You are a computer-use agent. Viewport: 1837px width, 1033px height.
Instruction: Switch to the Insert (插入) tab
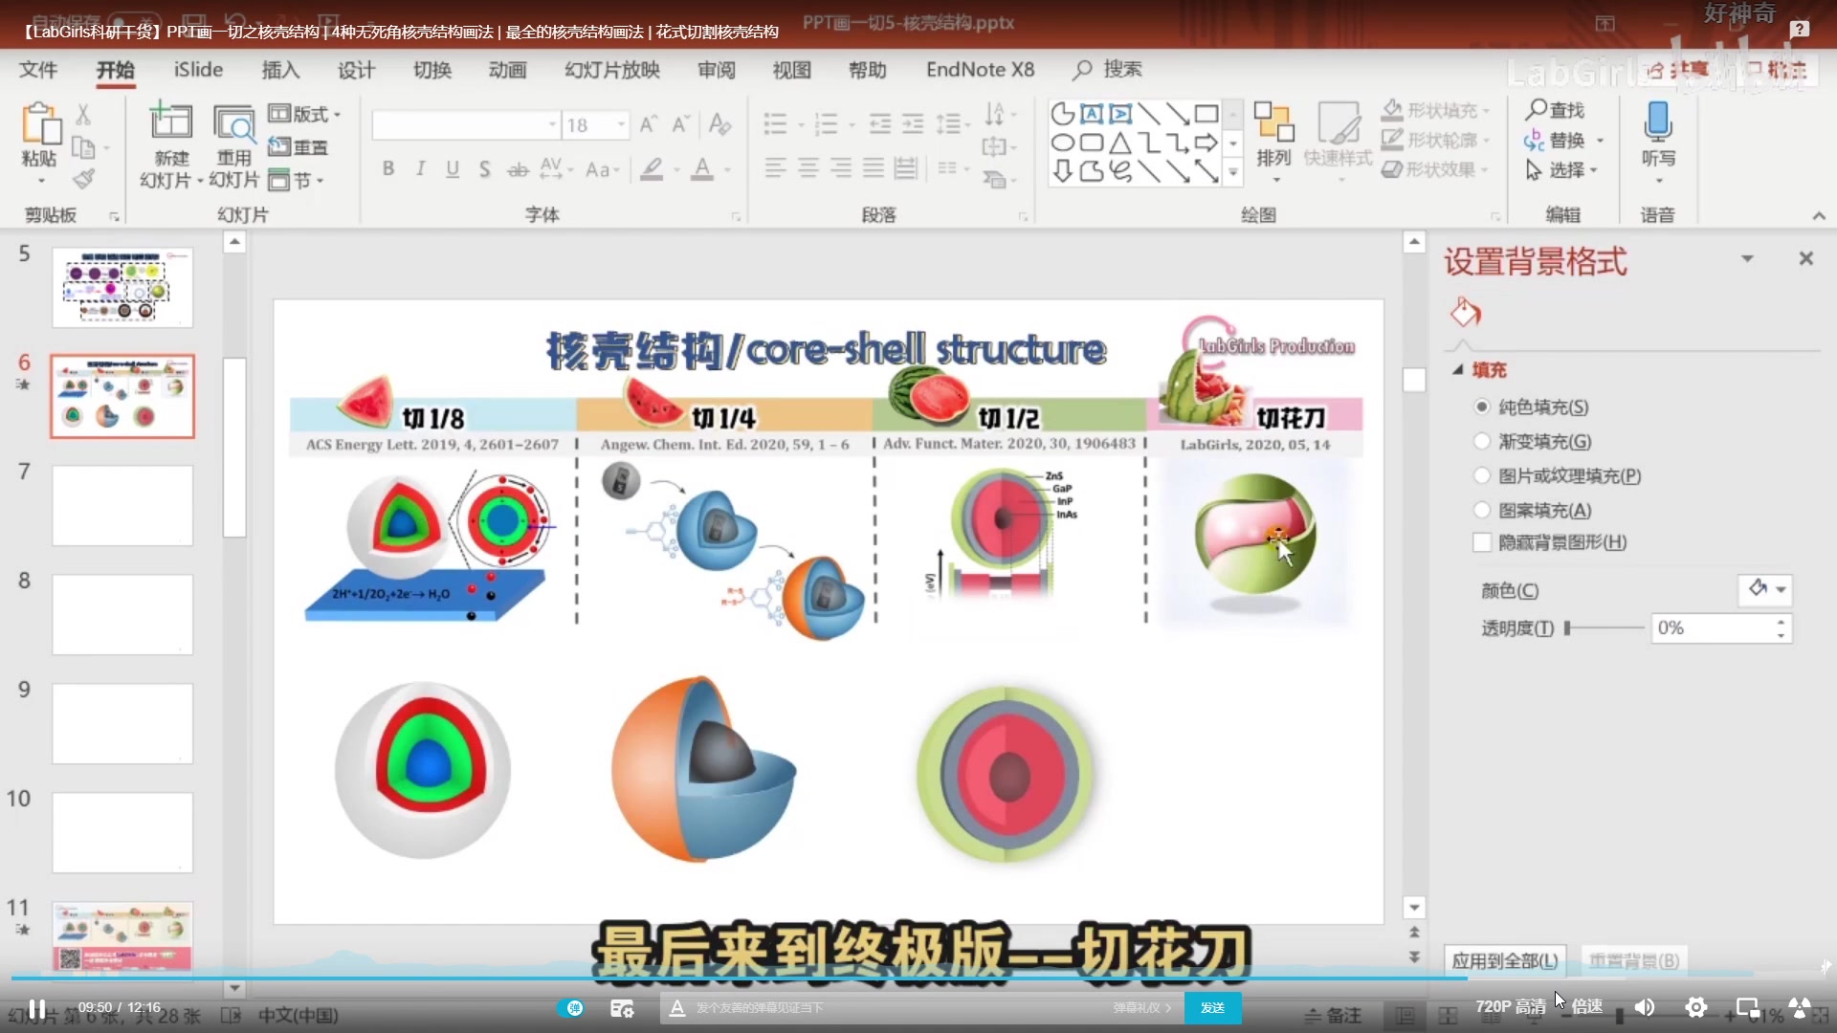[280, 70]
